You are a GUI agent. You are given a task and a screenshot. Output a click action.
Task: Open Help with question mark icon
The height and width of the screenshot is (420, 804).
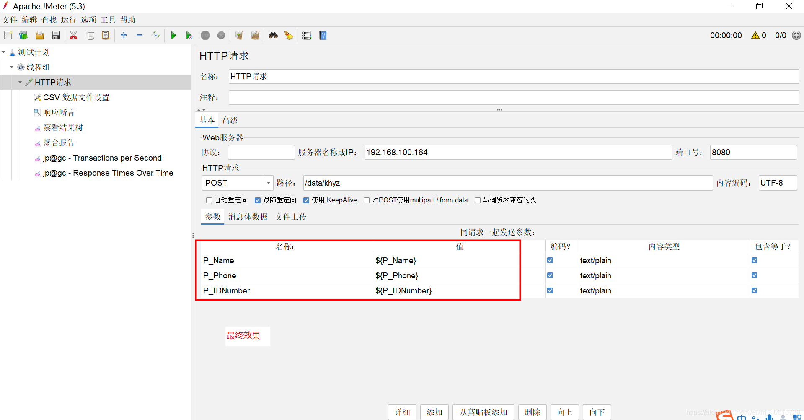point(323,36)
